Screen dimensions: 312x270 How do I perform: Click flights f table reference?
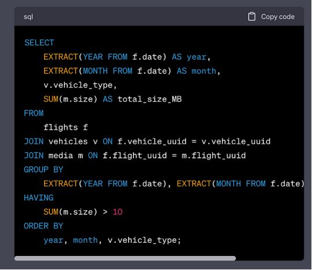click(66, 127)
